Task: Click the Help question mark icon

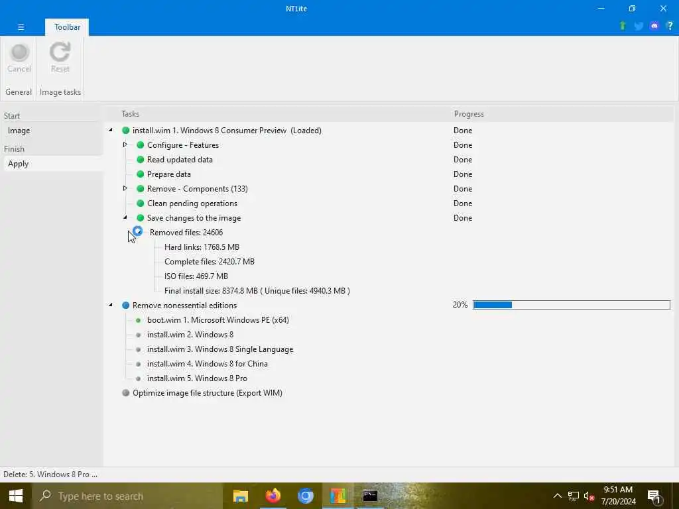Action: (670, 26)
